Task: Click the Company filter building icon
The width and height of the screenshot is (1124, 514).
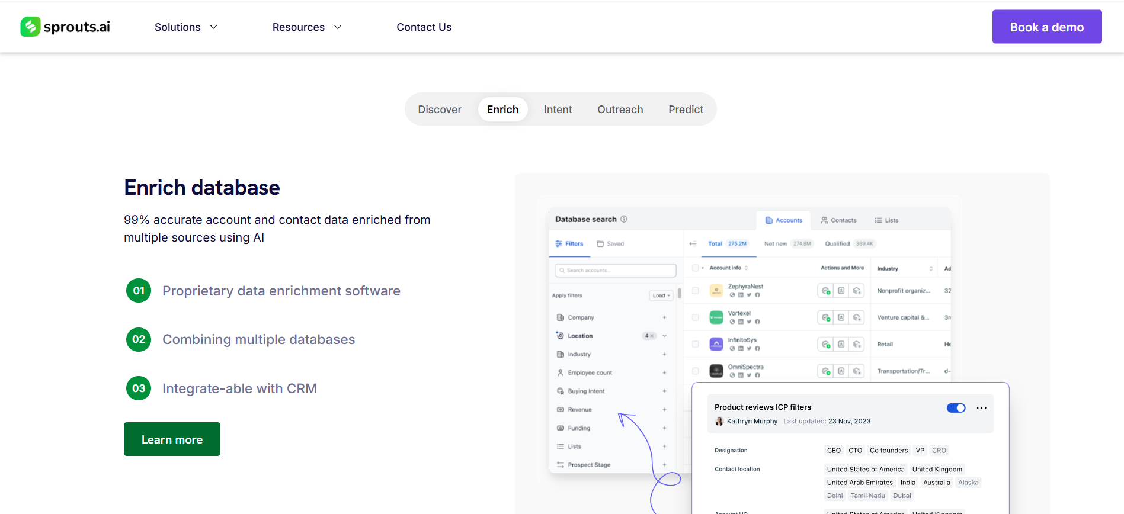Action: (561, 317)
